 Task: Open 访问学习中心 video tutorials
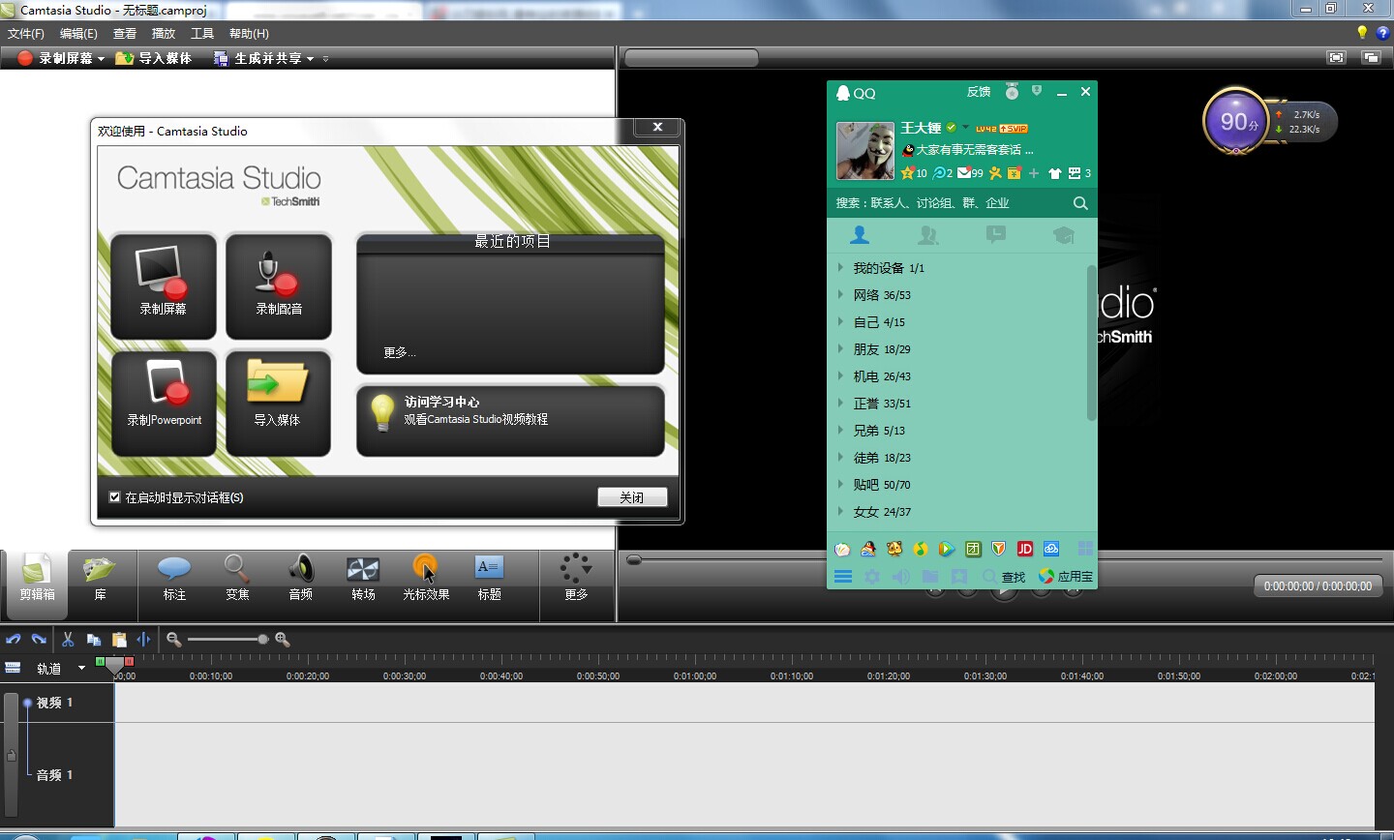pos(510,421)
